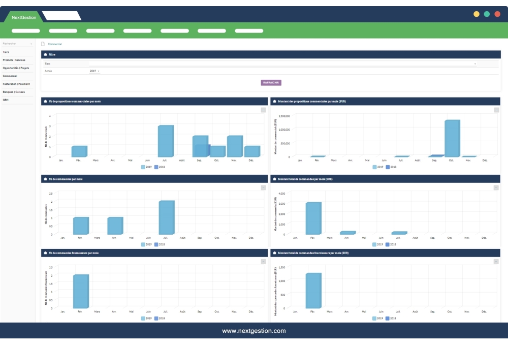Open menu button on 'Montant des propositions commerciales' chart
Viewport: 508px width, 345px height.
pyautogui.click(x=496, y=110)
